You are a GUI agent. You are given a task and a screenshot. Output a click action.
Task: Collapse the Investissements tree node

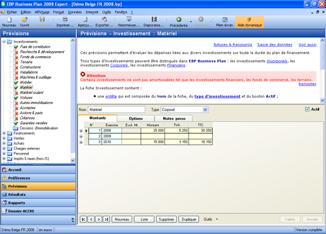4,41
